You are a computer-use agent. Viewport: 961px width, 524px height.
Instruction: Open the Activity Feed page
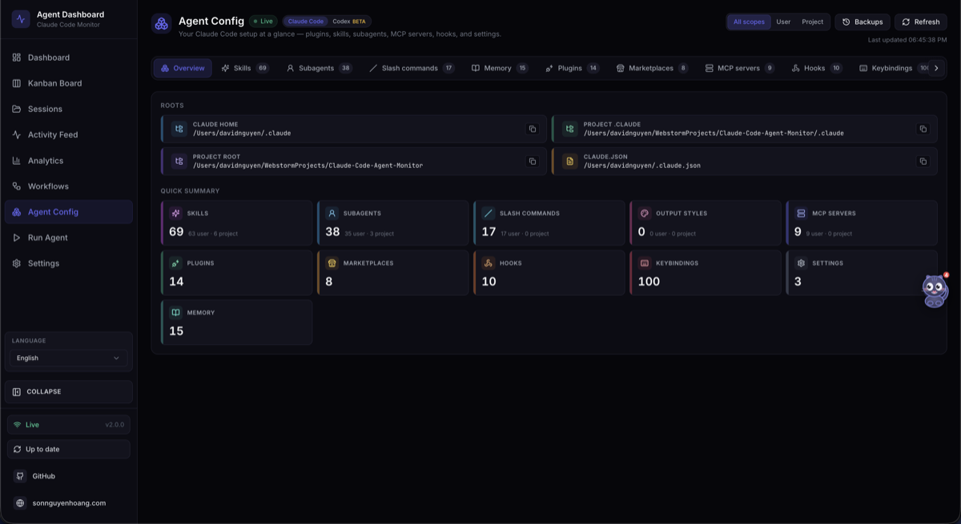68,134
